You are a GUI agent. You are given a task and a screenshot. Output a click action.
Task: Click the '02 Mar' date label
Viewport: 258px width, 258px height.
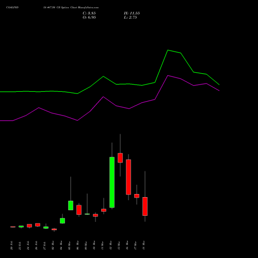53,245
